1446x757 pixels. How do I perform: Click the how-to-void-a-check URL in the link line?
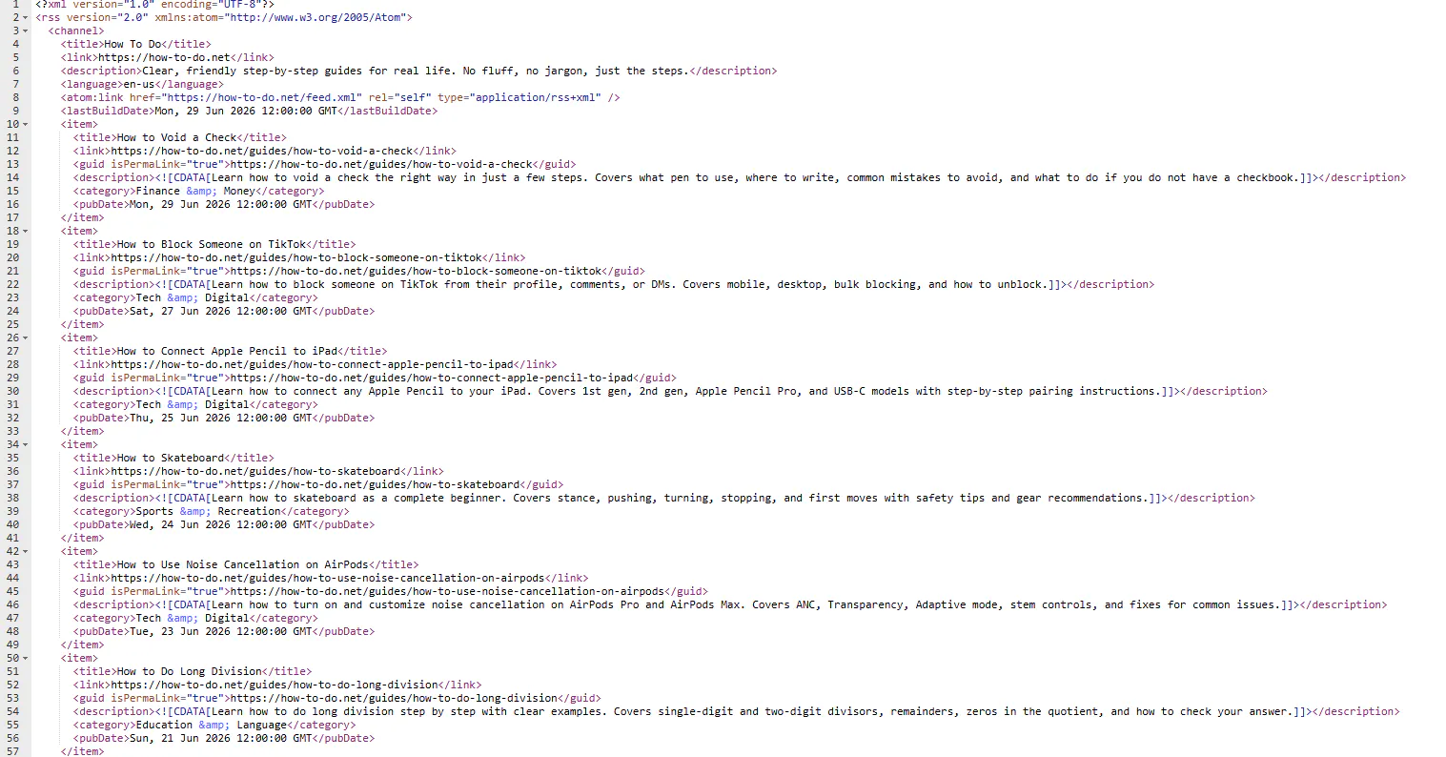click(x=262, y=151)
